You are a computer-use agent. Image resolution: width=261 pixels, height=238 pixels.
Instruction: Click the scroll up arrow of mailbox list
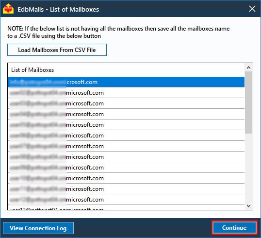click(249, 68)
